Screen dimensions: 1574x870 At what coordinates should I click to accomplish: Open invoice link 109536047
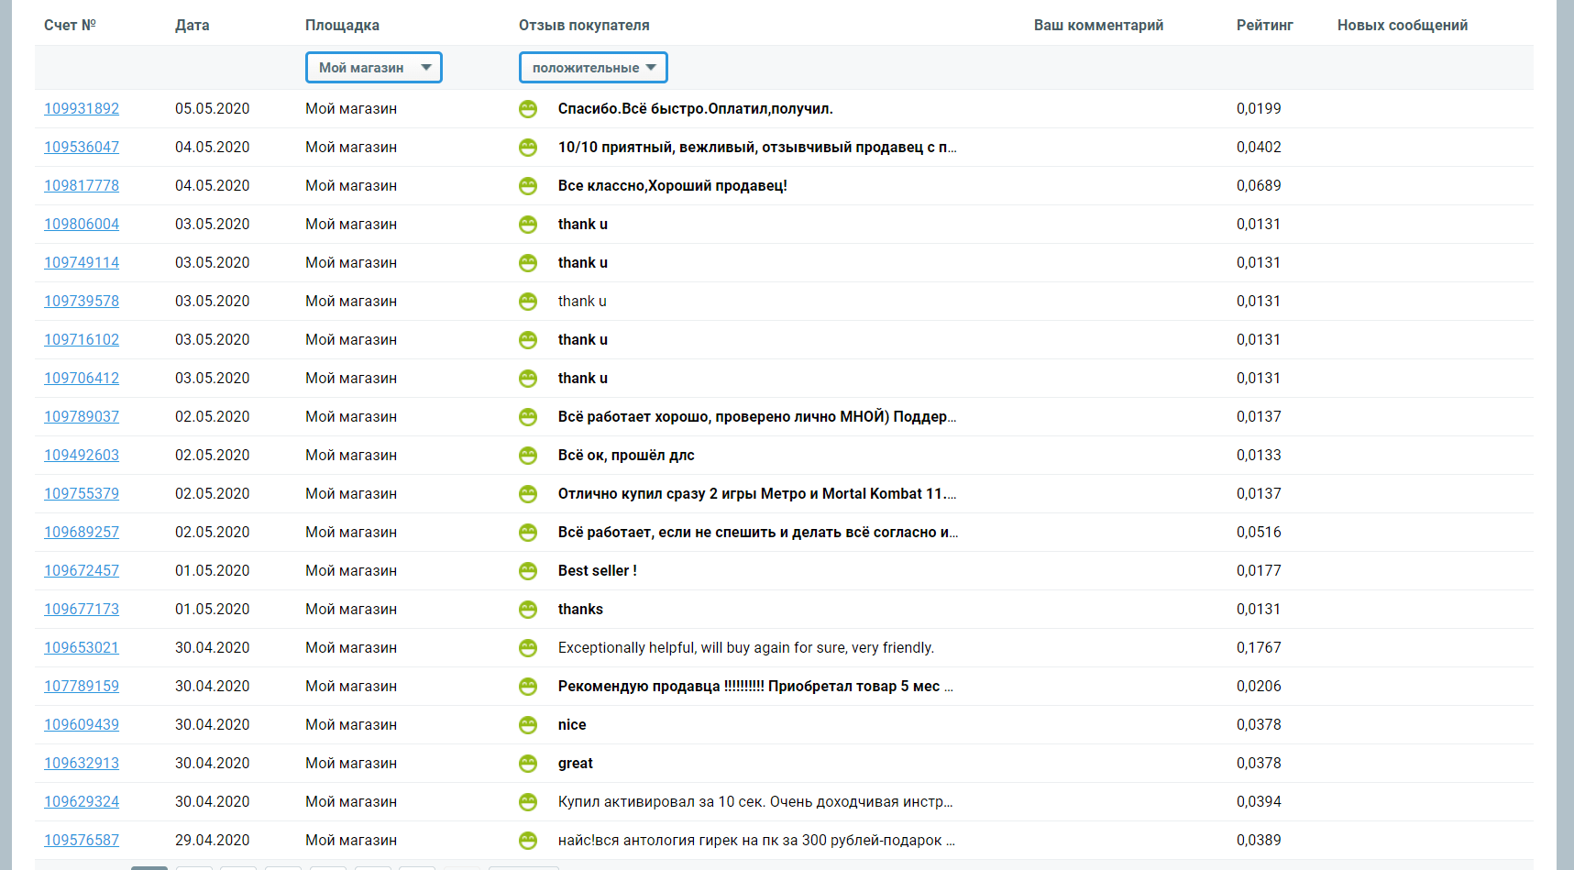point(82,148)
